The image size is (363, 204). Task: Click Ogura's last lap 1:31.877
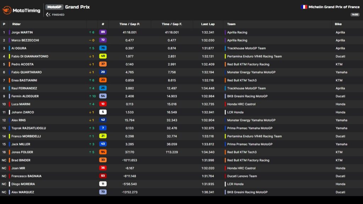click(x=208, y=48)
